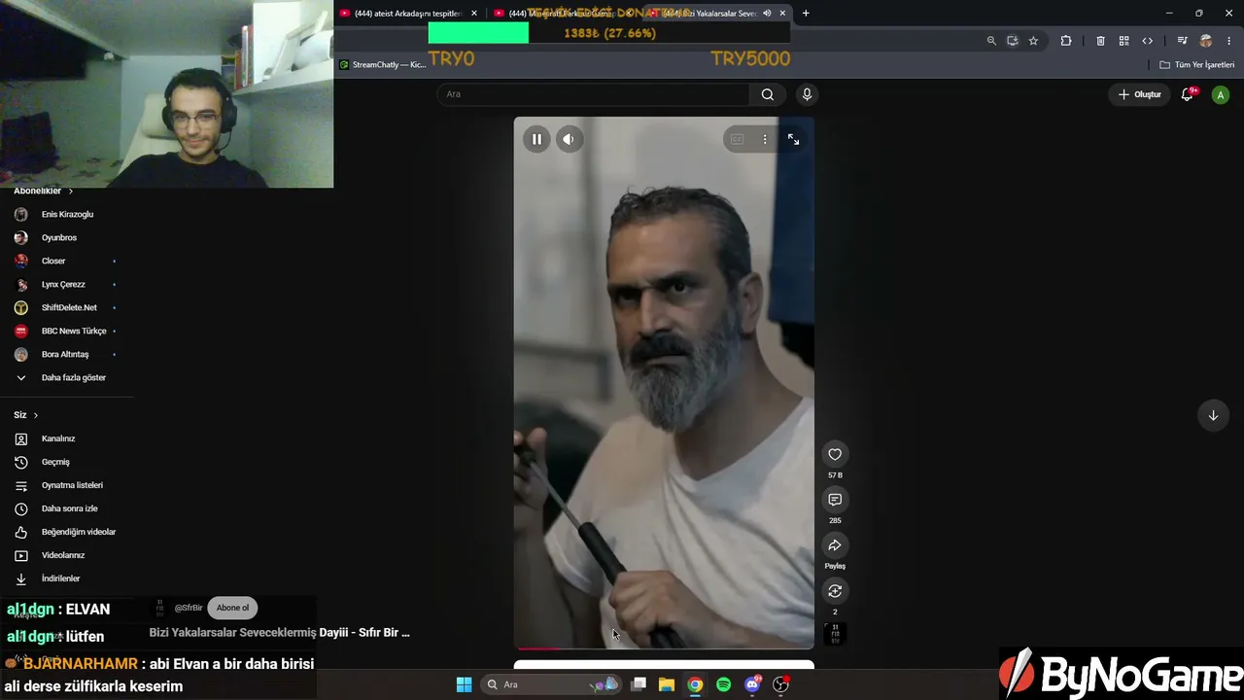Open a new browser tab
1244x700 pixels.
click(x=806, y=14)
